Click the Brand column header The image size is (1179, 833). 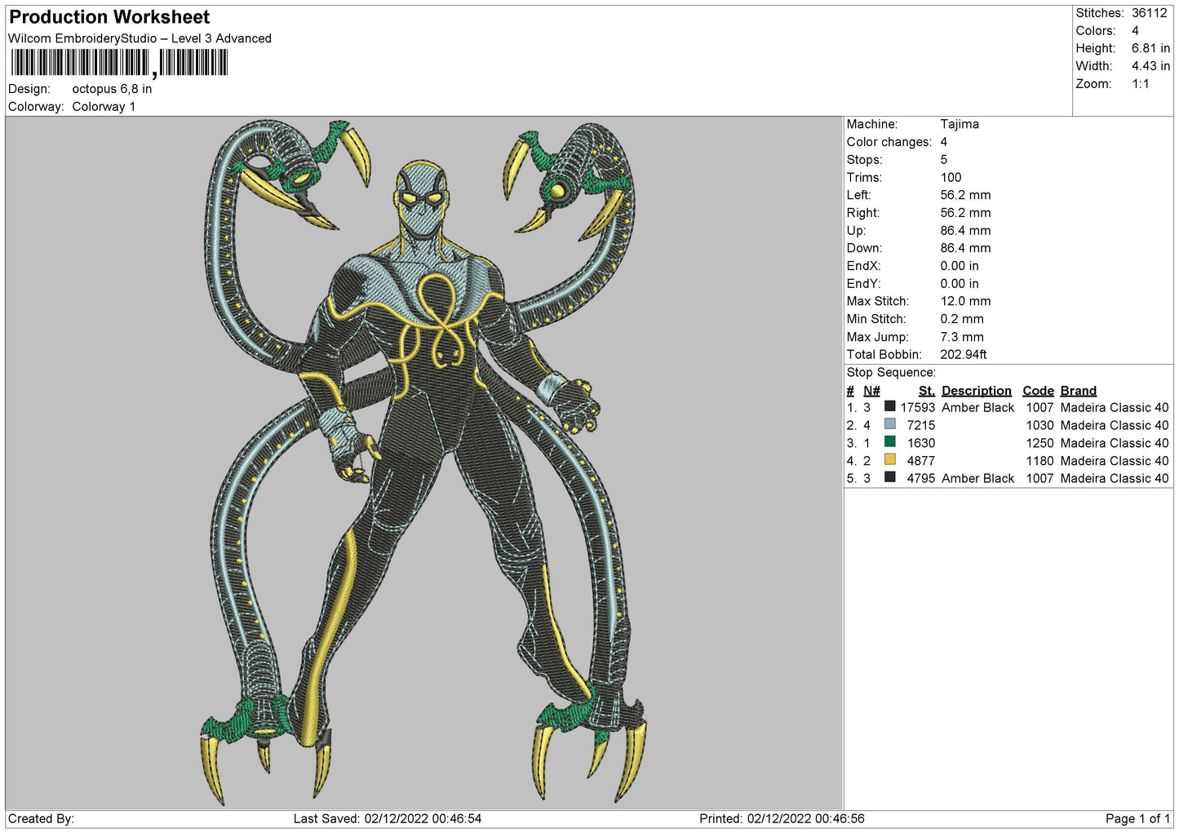click(x=1079, y=391)
